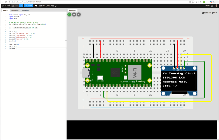Click 'from machine import Pin, I2C' line

click(19, 15)
